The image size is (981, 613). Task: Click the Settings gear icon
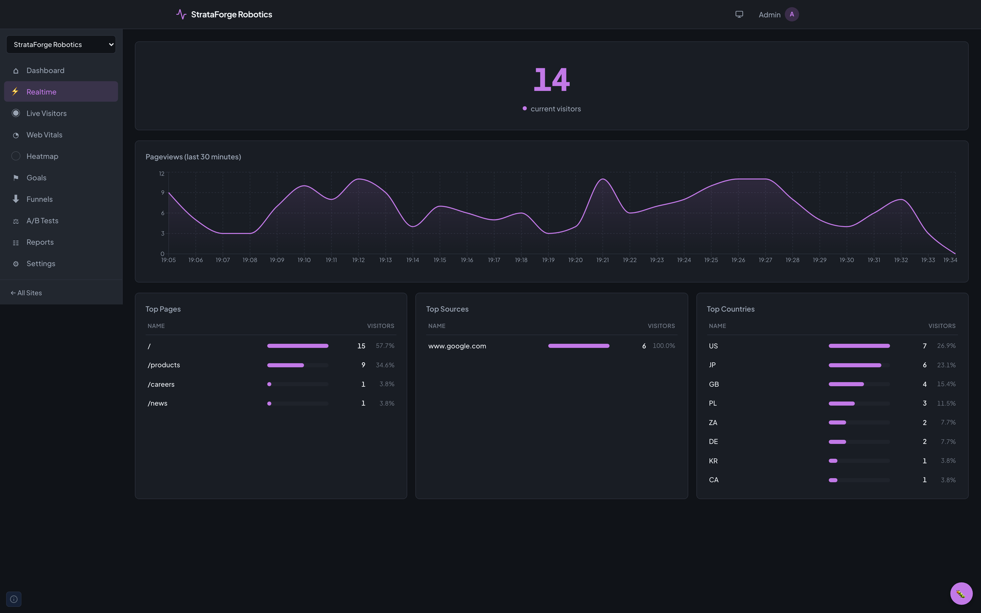point(16,264)
